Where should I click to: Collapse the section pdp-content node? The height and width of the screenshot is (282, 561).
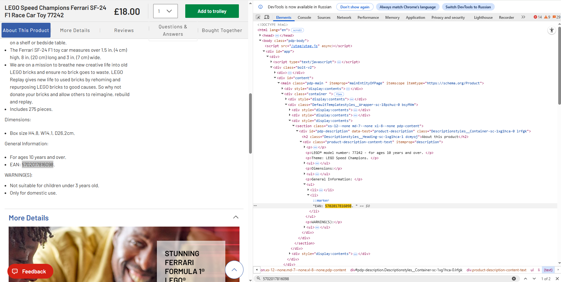coord(293,126)
